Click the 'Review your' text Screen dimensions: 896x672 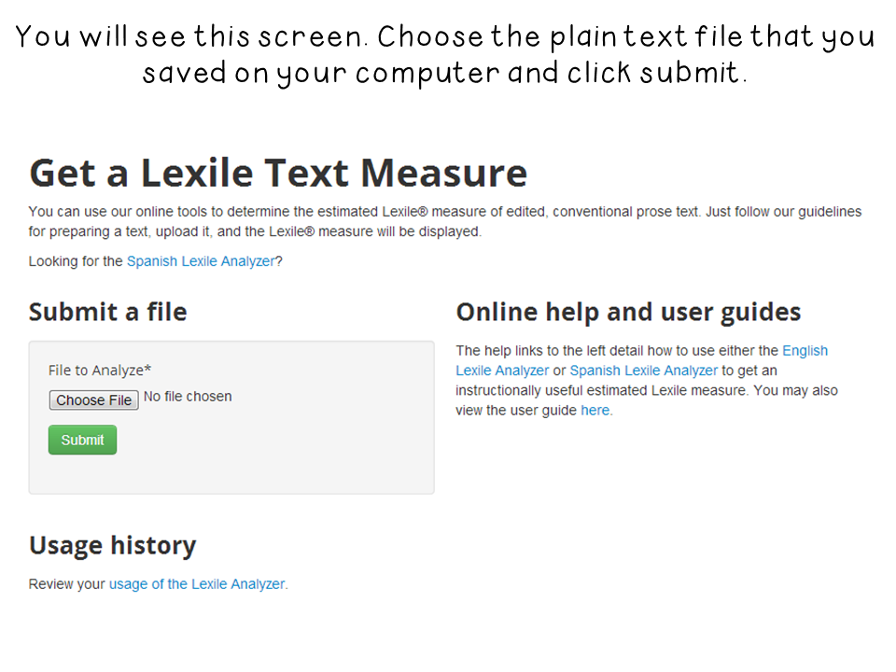[x=67, y=584]
